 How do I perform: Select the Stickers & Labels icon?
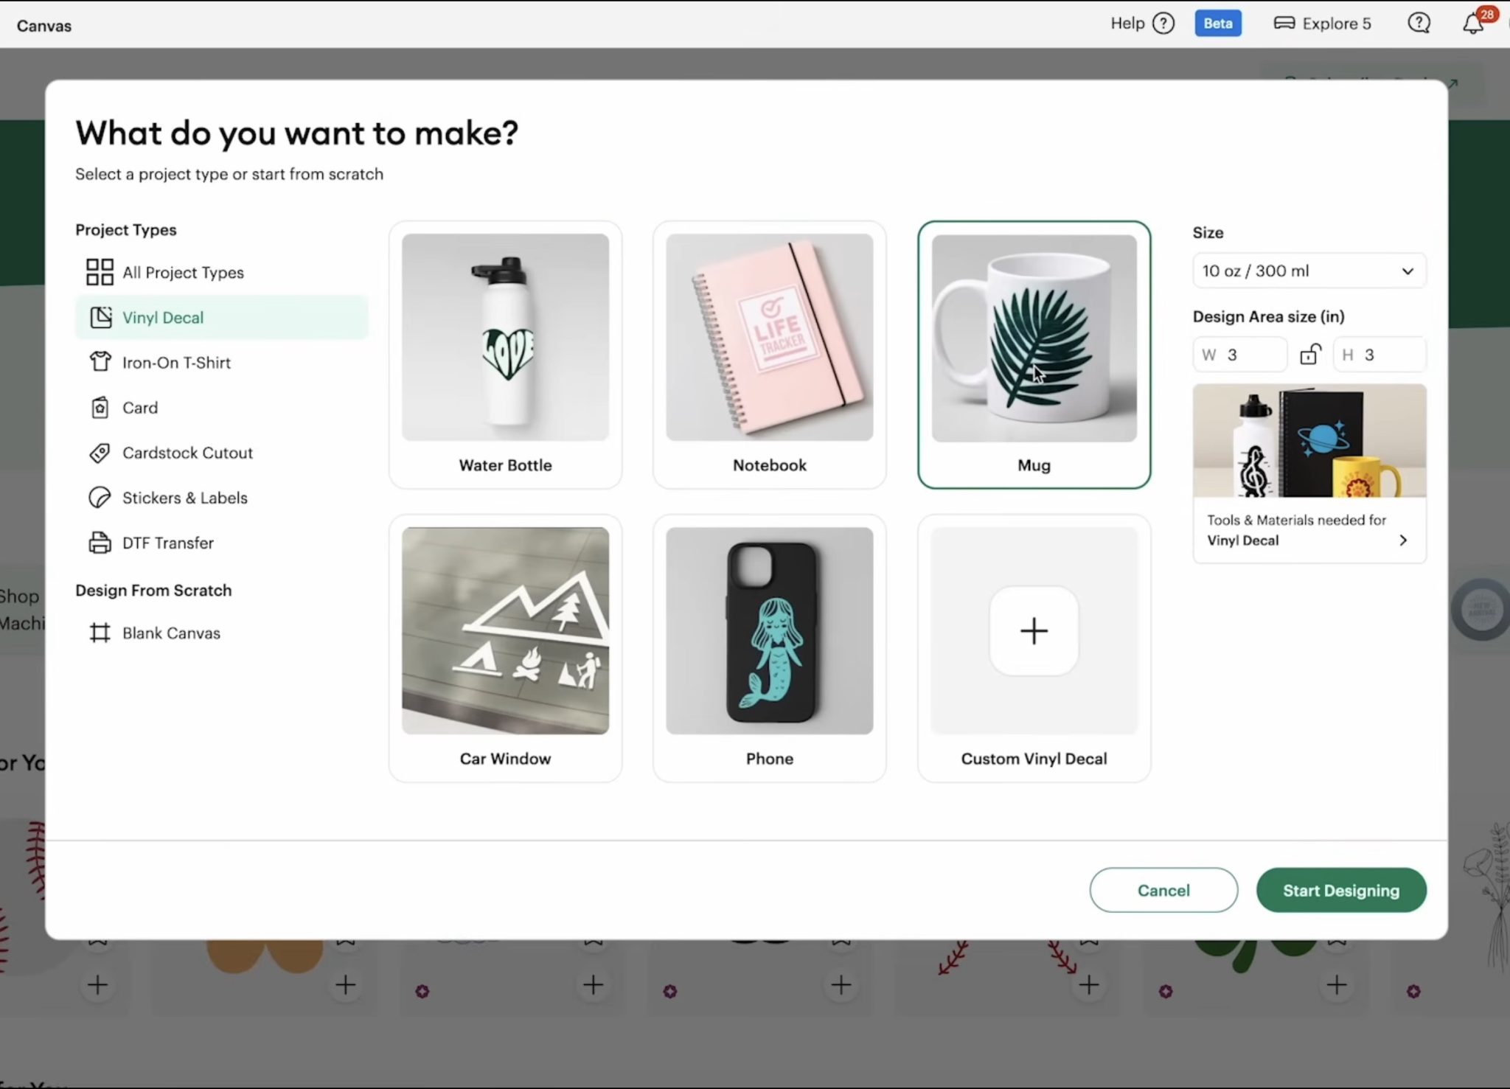[x=100, y=498]
